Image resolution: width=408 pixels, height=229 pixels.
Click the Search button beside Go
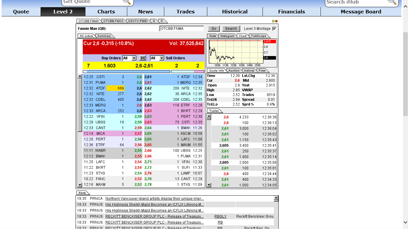click(x=231, y=29)
